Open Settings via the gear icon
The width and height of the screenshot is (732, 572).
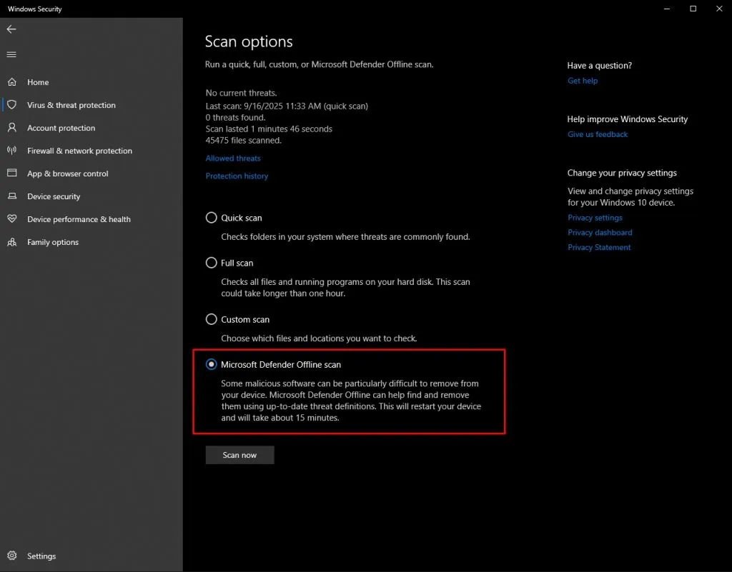(x=11, y=556)
